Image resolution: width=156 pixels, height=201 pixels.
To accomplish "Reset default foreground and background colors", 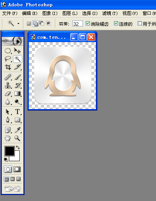I will [6, 159].
